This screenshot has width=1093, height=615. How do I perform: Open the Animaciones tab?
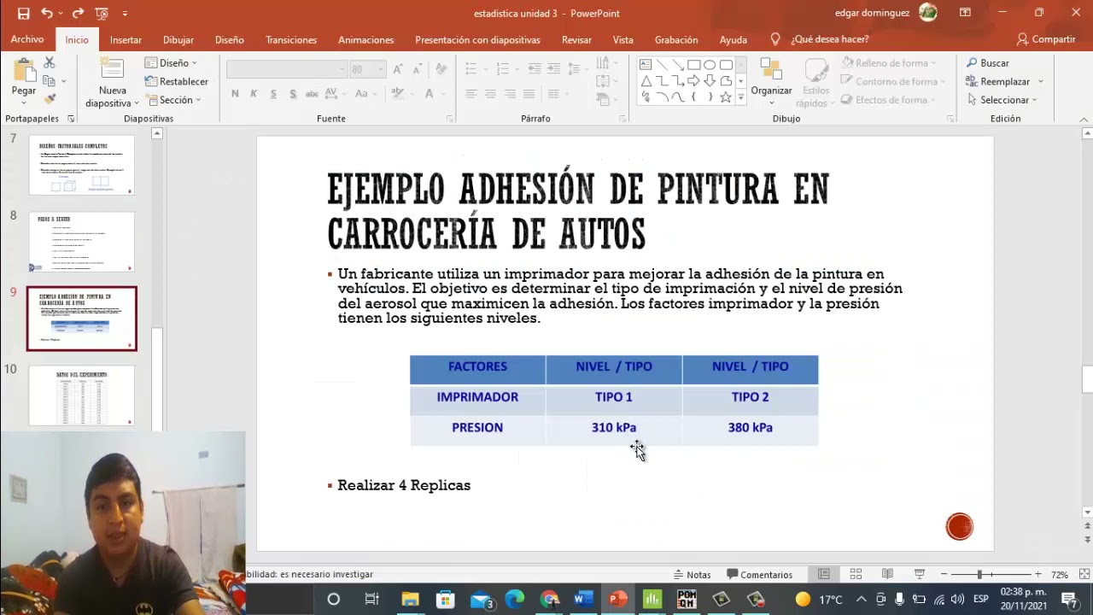point(365,39)
